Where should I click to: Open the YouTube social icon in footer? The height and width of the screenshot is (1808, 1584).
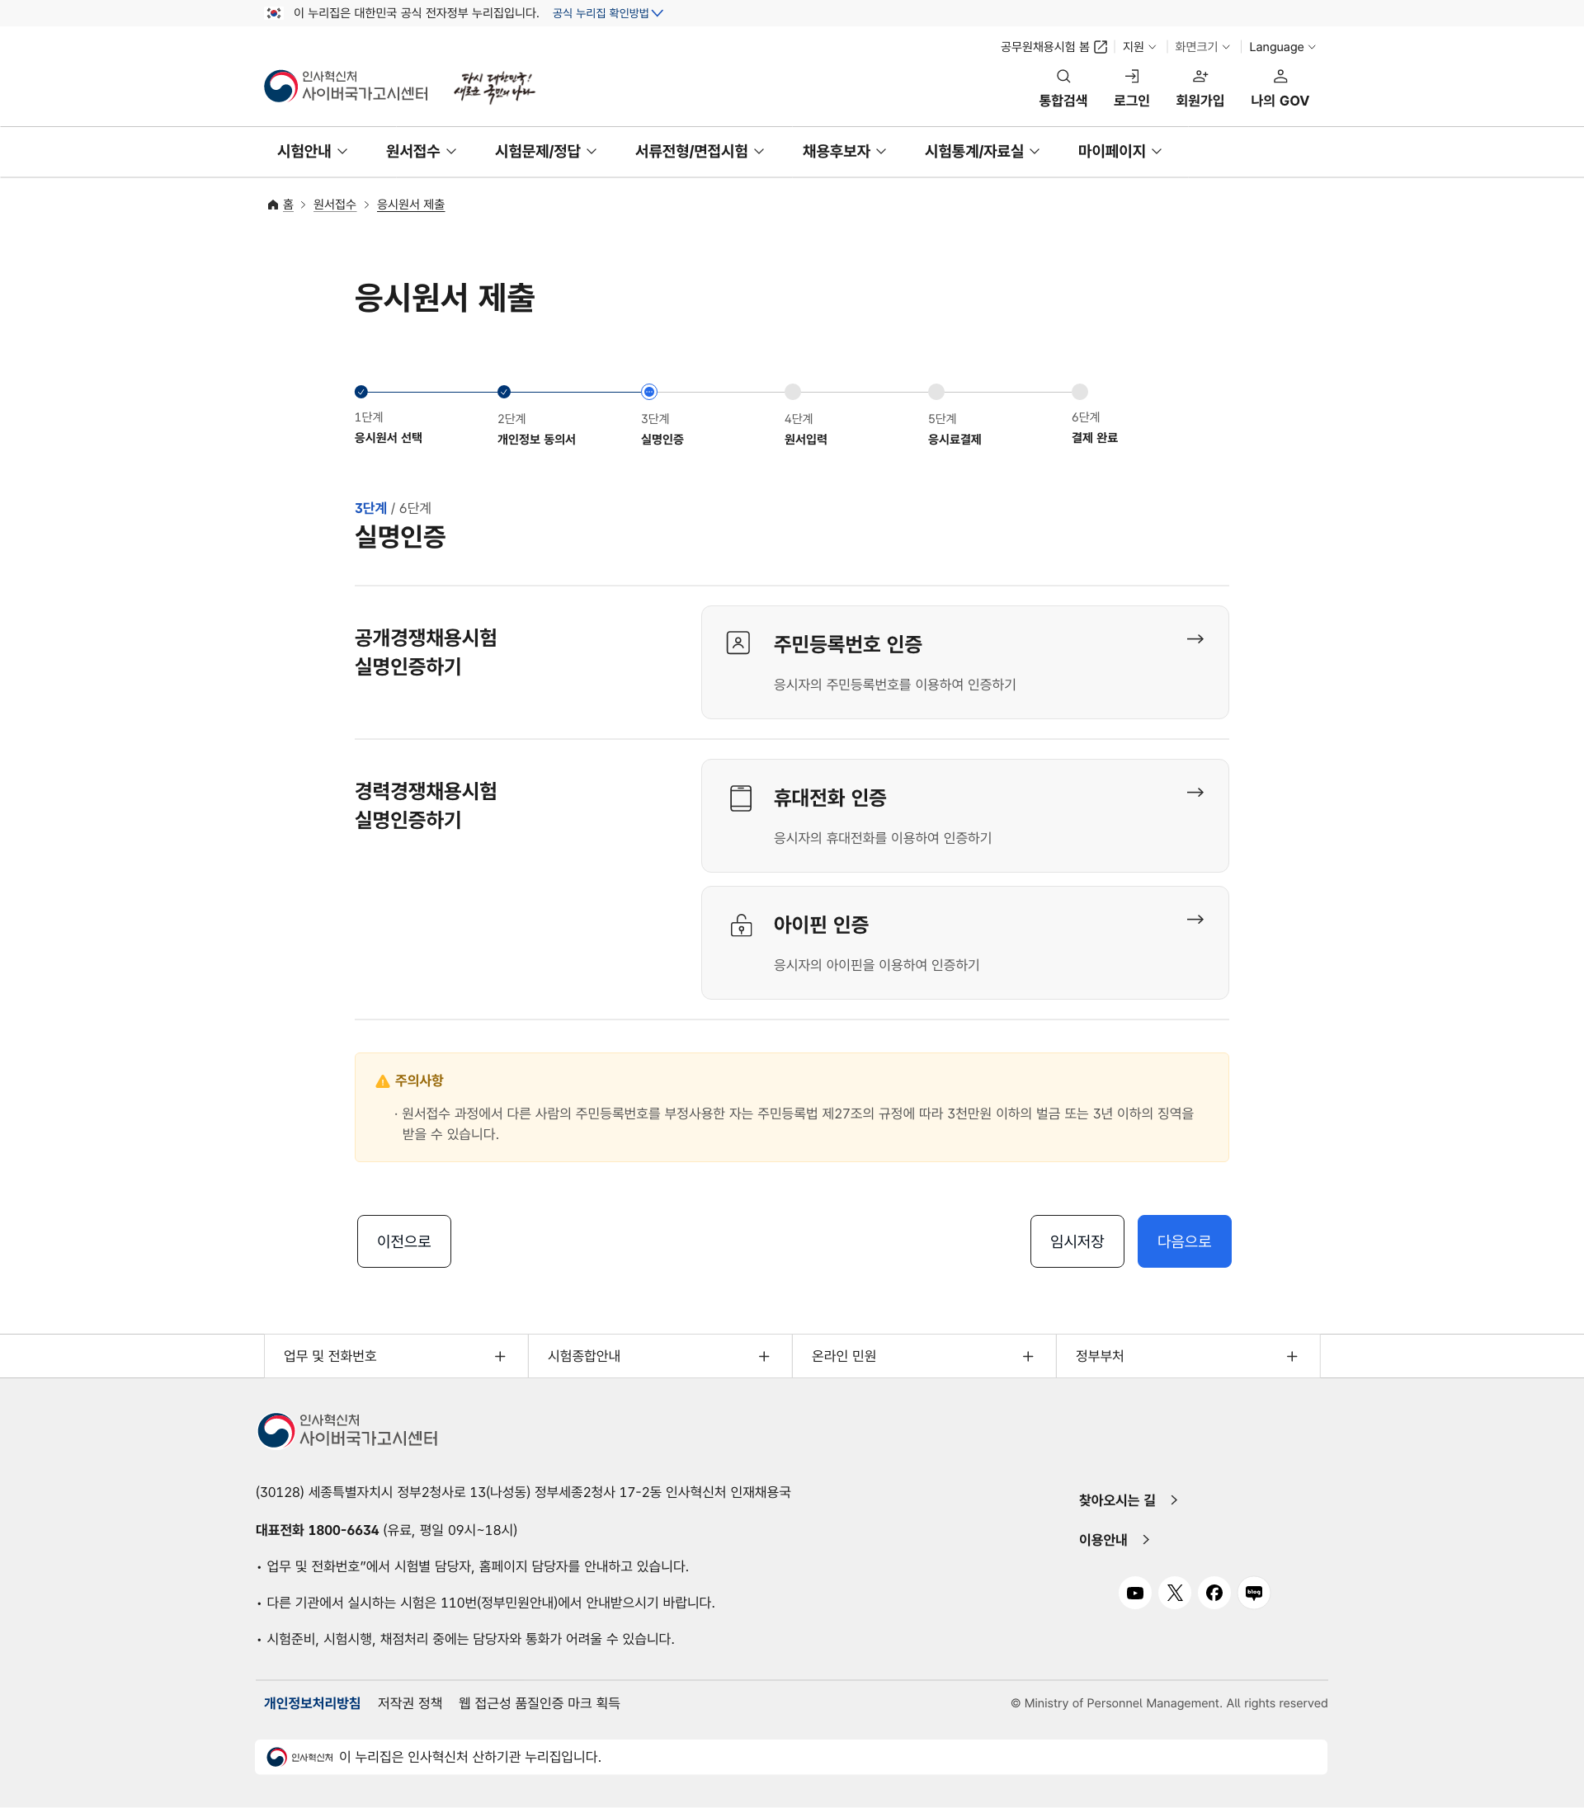click(x=1134, y=1593)
